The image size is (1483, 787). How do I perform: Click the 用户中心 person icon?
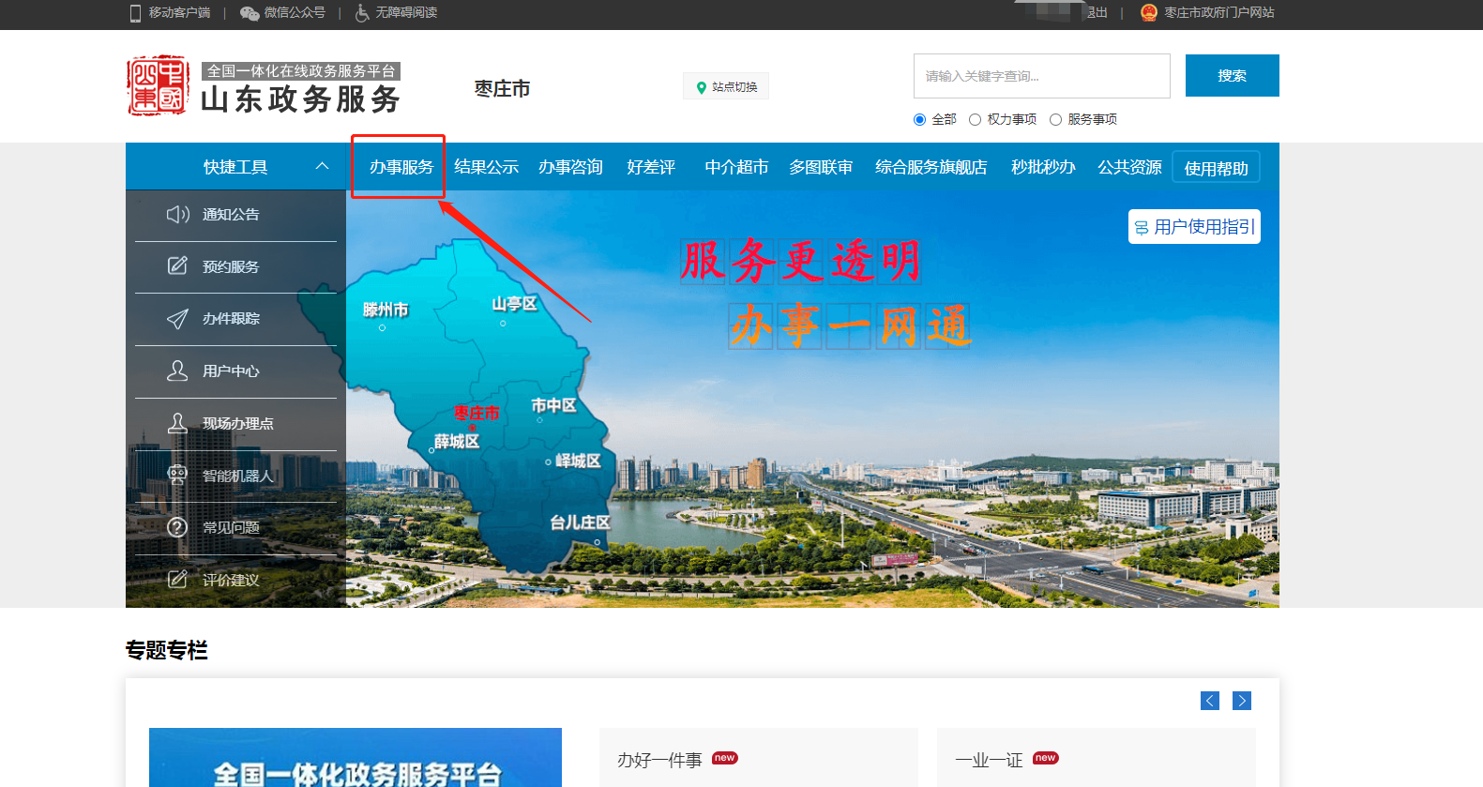click(x=177, y=371)
